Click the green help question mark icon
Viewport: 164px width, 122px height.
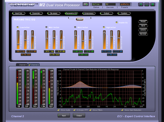click(x=141, y=4)
